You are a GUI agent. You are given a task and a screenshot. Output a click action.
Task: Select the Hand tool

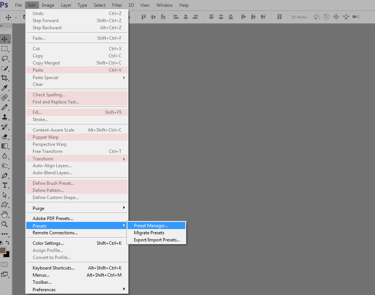pos(5,214)
